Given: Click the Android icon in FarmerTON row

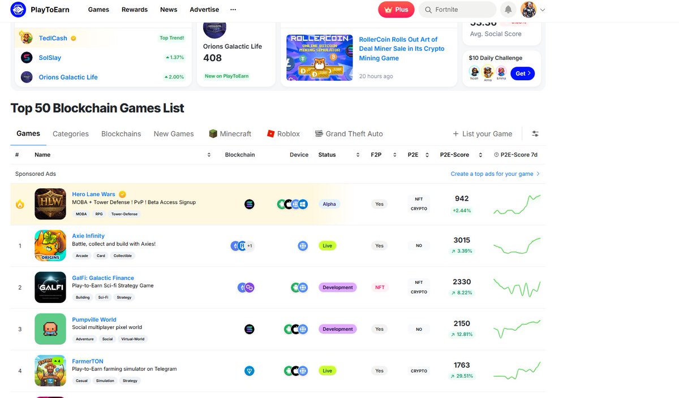Looking at the screenshot, I should click(289, 371).
